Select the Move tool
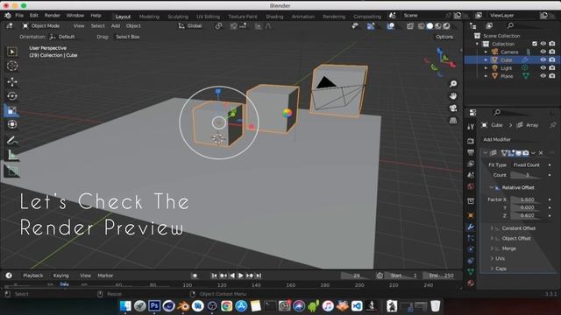The height and width of the screenshot is (315, 561). pyautogui.click(x=12, y=81)
